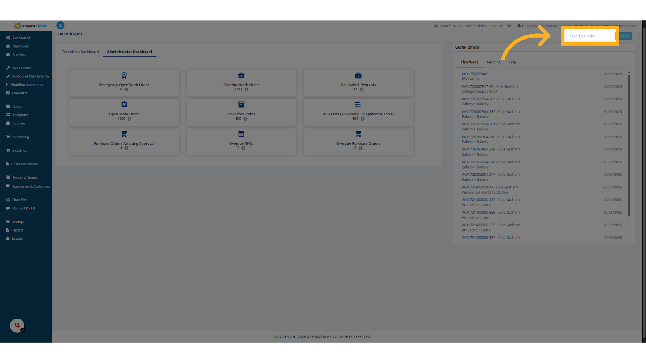Image resolution: width=646 pixels, height=363 pixels.
Task: Click Logout in the sidebar
Action: click(x=17, y=238)
